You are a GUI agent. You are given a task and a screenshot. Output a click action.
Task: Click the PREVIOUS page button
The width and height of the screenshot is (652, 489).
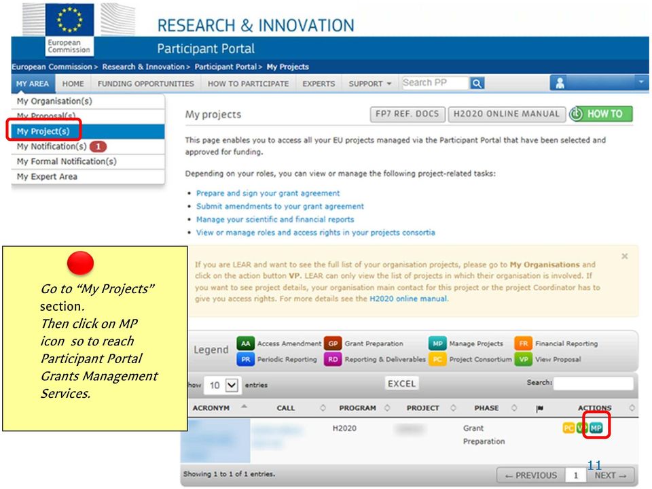click(531, 475)
